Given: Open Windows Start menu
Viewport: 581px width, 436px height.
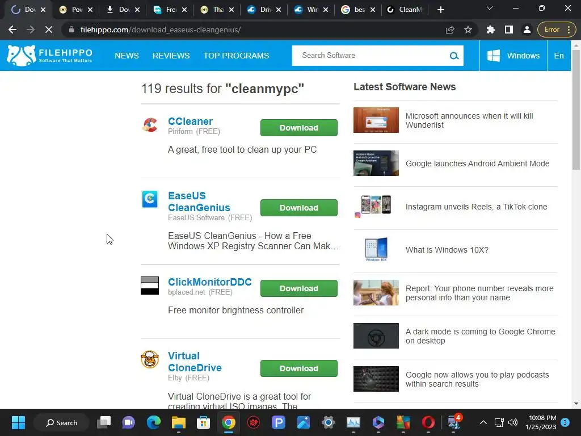Looking at the screenshot, I should coord(18,422).
